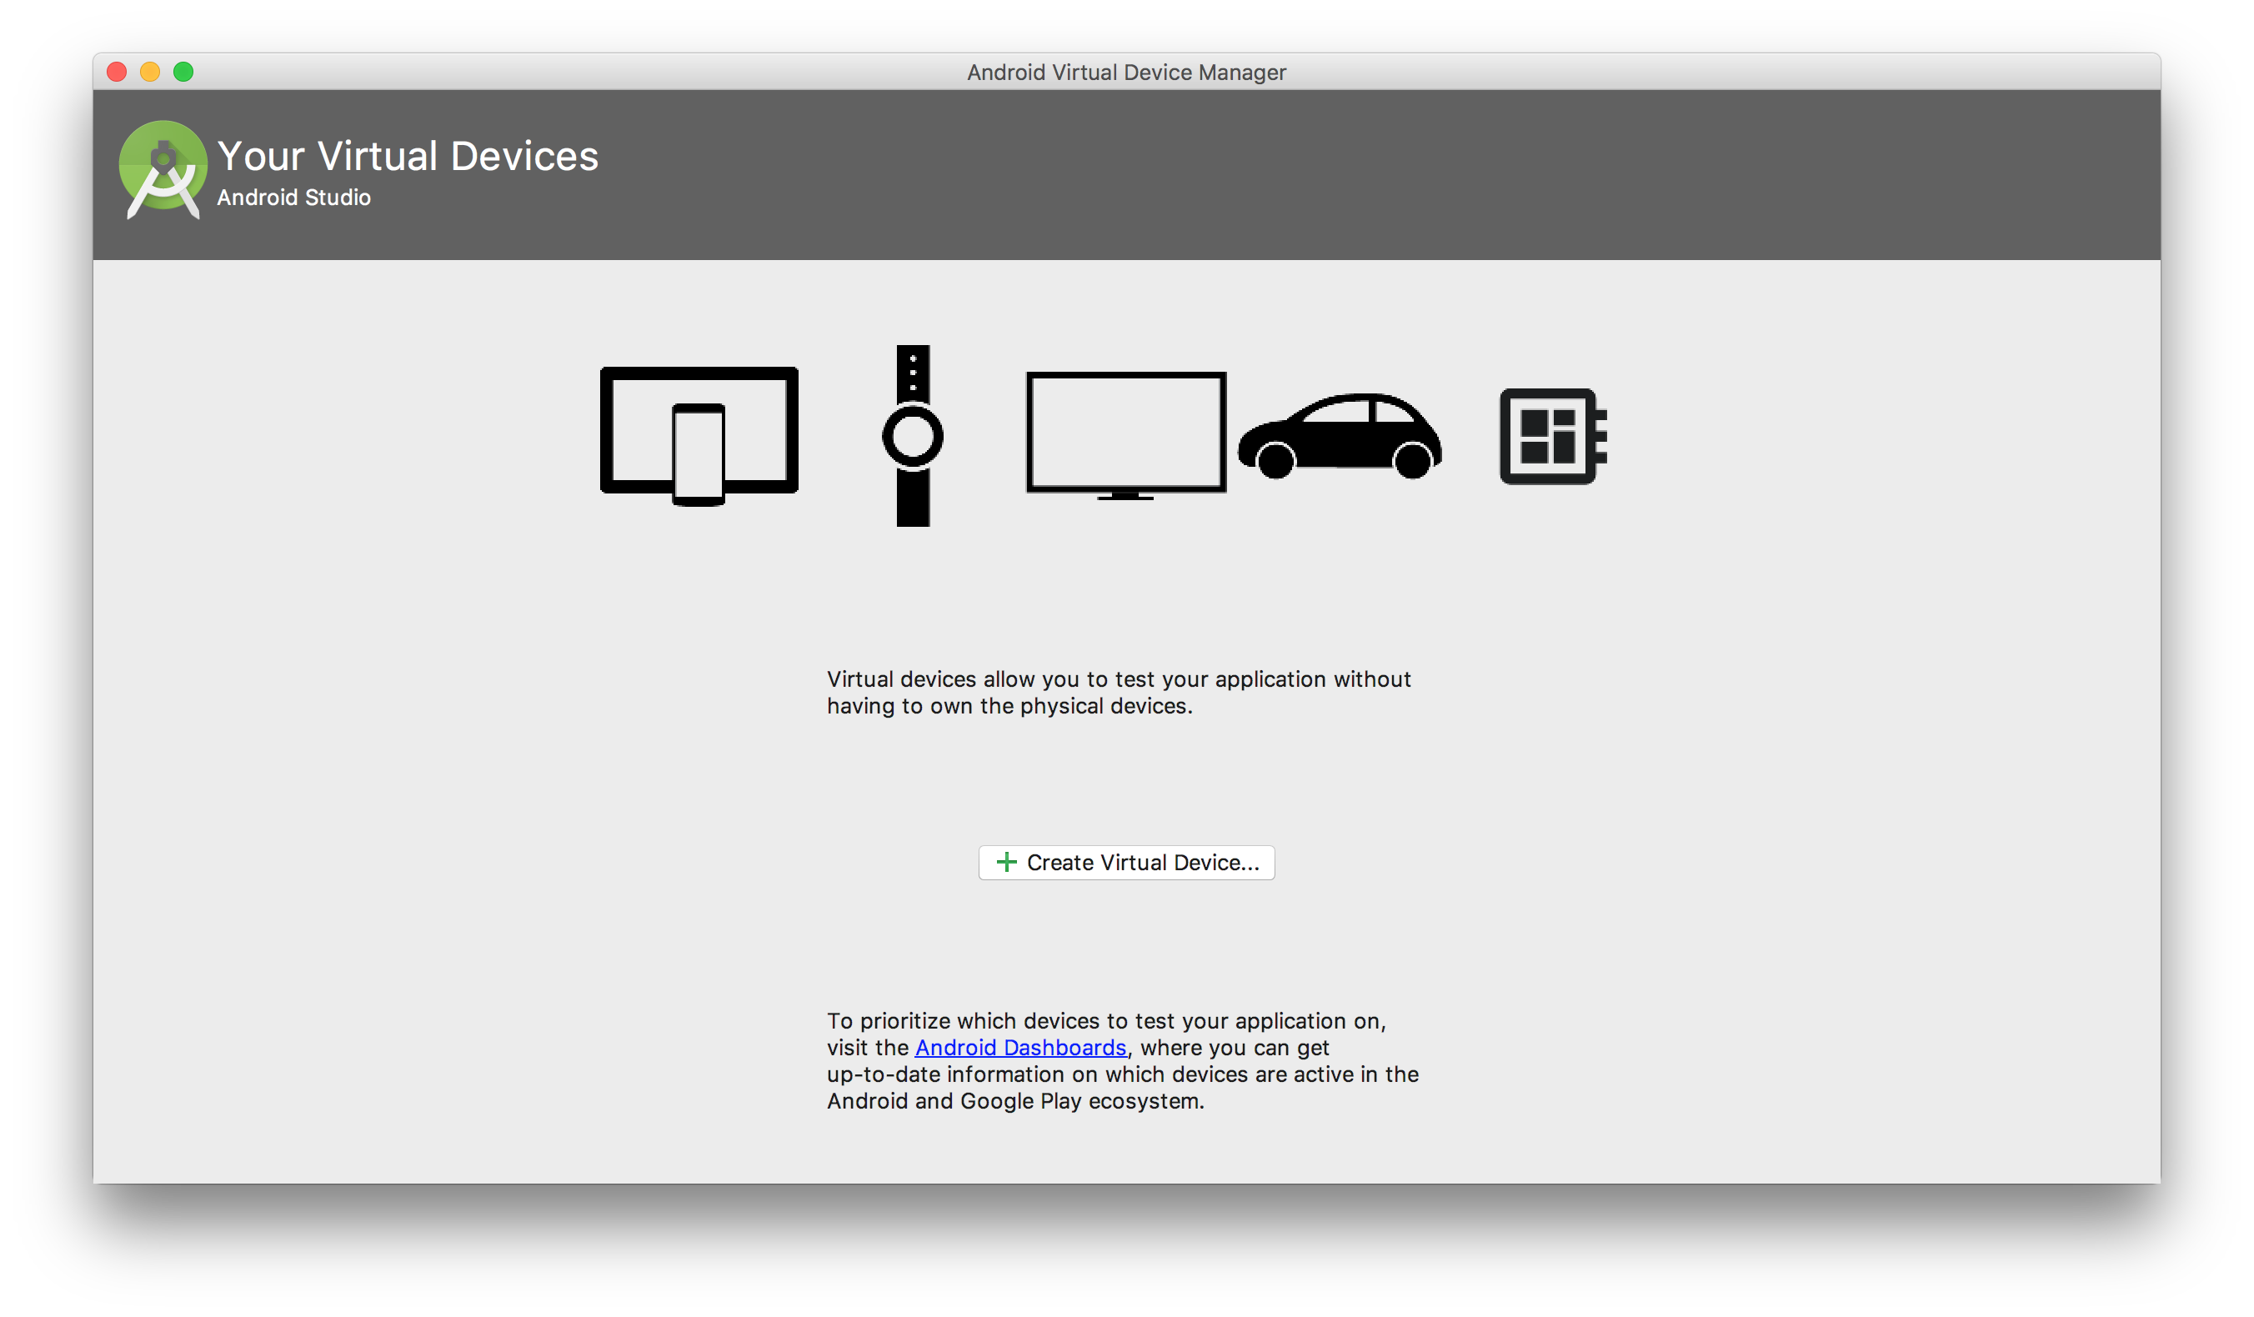Open the Android Dashboards link
Image resolution: width=2254 pixels, height=1317 pixels.
(1019, 1048)
